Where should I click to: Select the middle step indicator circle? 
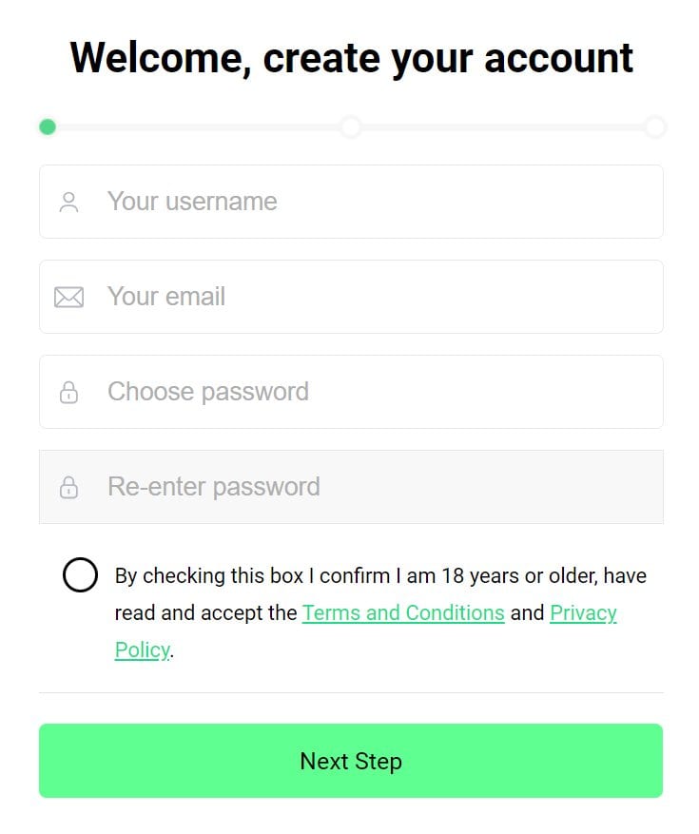(352, 126)
